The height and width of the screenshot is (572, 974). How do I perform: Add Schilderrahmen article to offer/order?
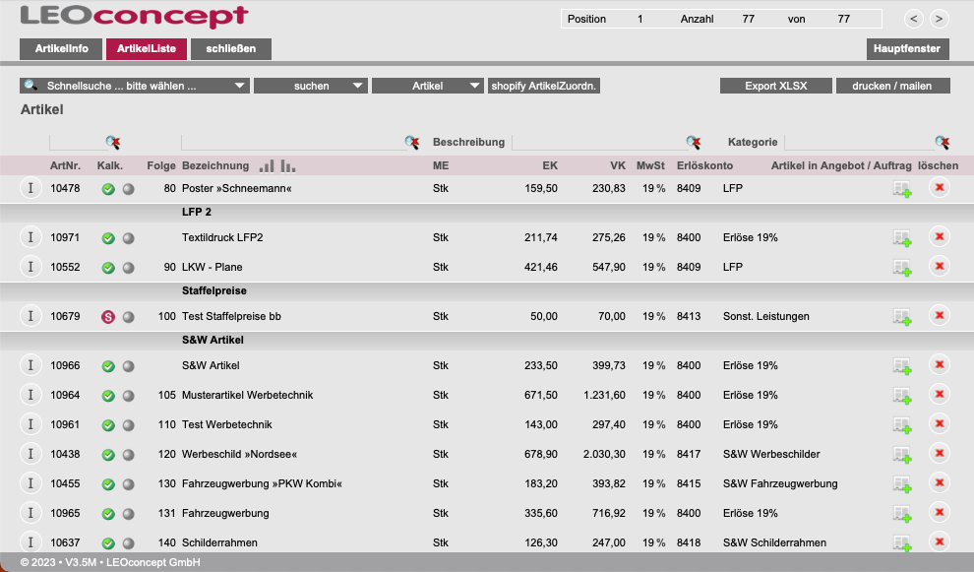[901, 543]
